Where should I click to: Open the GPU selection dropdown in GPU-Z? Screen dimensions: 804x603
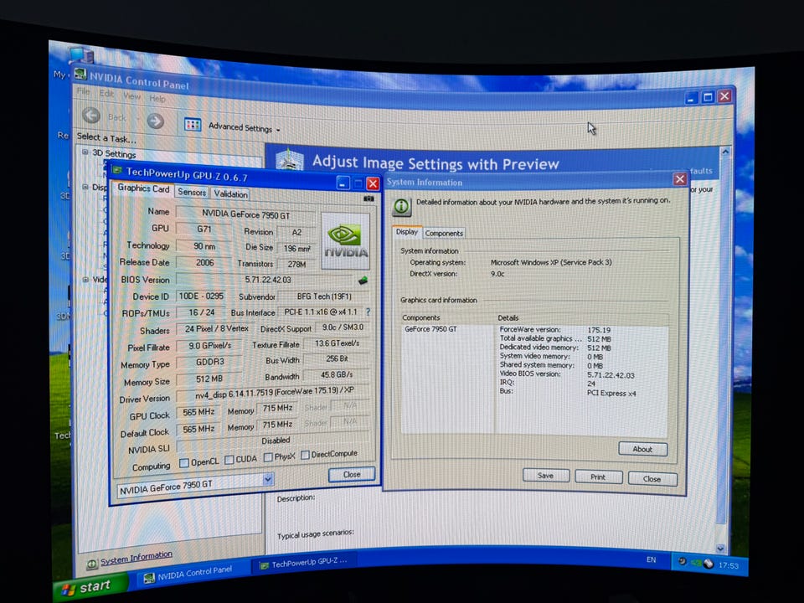coord(268,479)
